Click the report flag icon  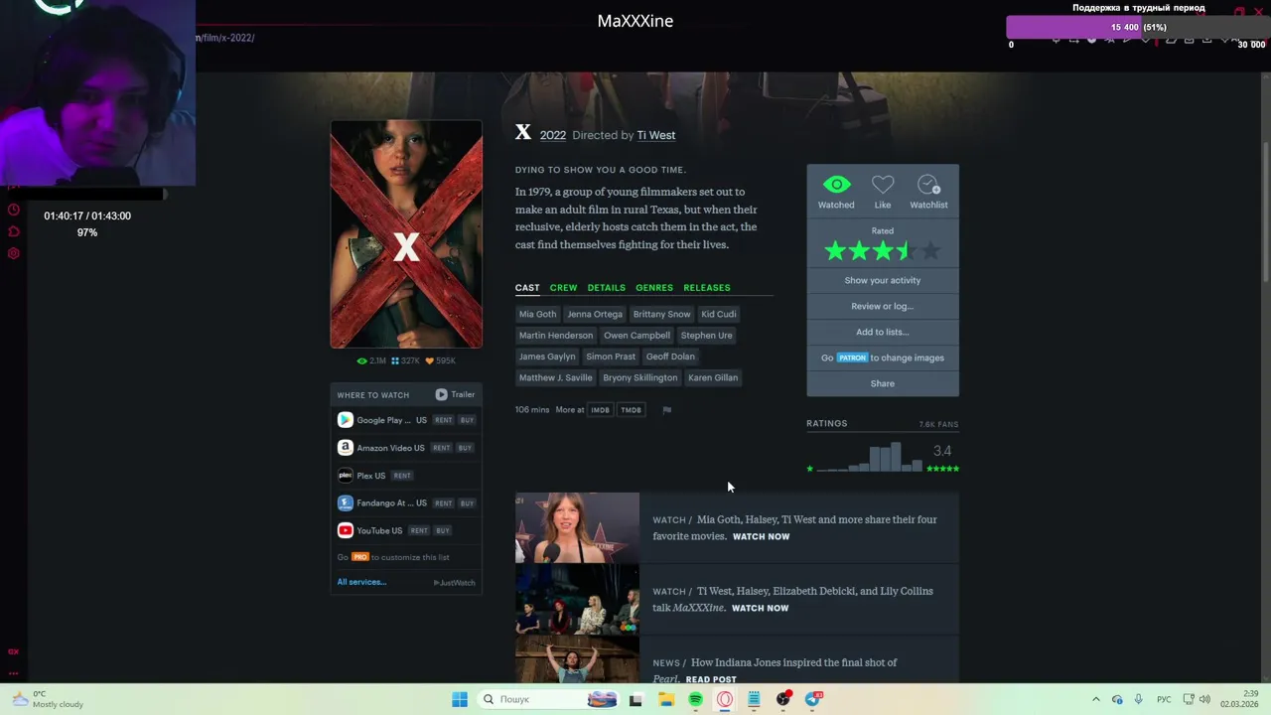pos(666,409)
